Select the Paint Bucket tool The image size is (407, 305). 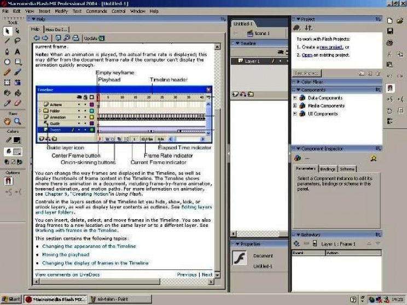18,93
